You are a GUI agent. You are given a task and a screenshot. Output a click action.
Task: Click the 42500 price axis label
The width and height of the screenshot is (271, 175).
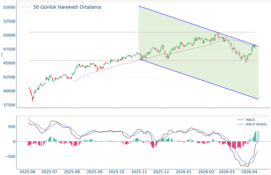tap(9, 77)
